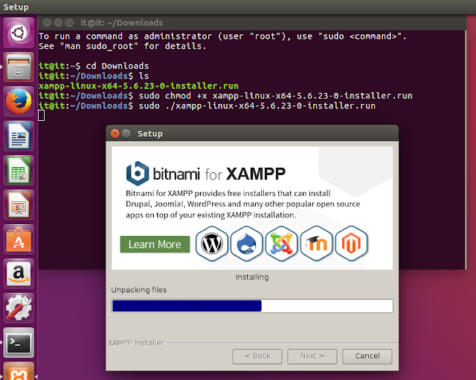Click the 'cd Downloads' command line
The height and width of the screenshot is (380, 476).
click(x=94, y=66)
